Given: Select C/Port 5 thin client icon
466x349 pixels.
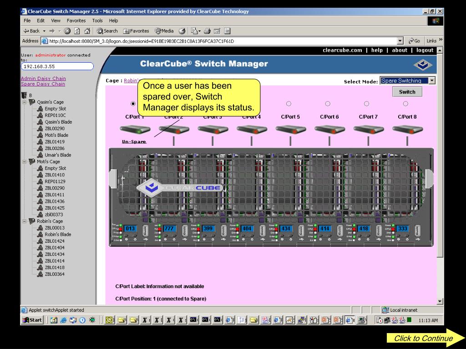Looking at the screenshot, I should pyautogui.click(x=291, y=130).
